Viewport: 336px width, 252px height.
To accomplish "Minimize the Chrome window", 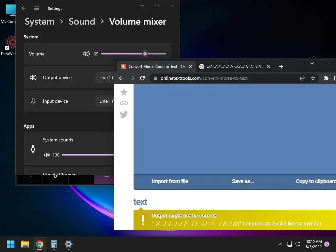I will (x=327, y=63).
